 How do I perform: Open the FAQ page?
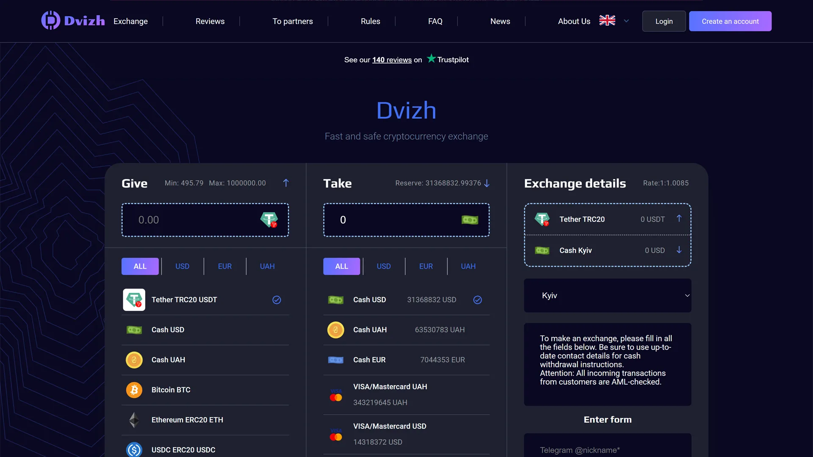pyautogui.click(x=435, y=21)
